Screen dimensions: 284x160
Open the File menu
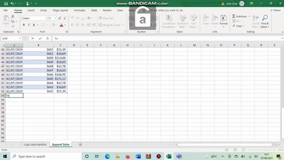point(6,10)
